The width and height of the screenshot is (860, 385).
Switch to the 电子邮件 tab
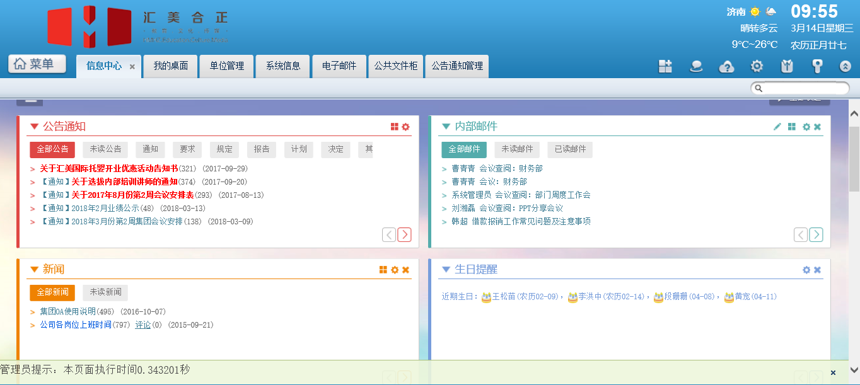tap(339, 66)
